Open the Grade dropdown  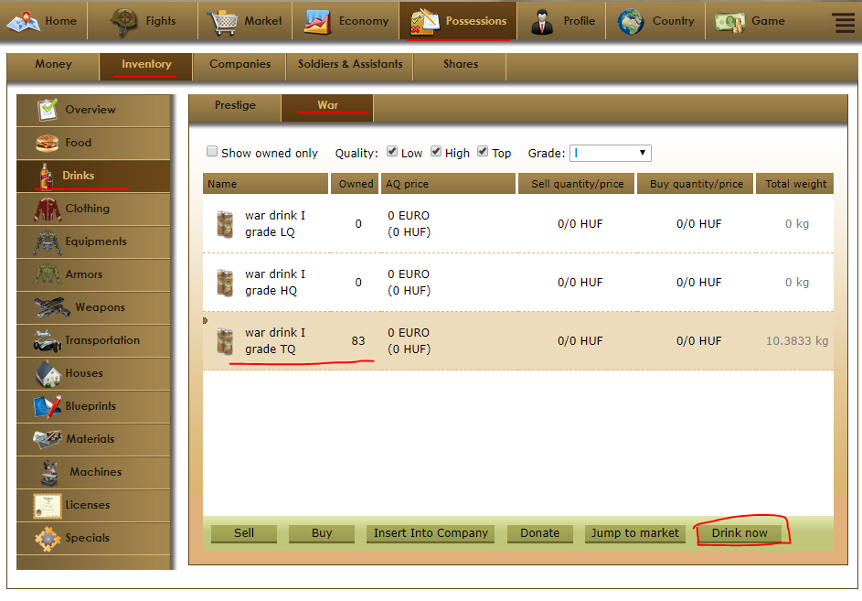(611, 153)
